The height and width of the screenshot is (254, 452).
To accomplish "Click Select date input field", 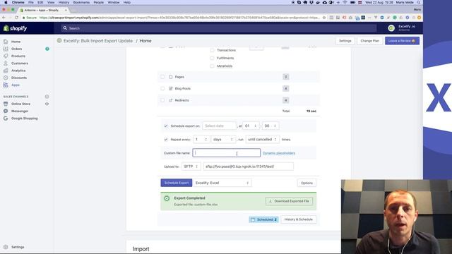I will point(219,126).
